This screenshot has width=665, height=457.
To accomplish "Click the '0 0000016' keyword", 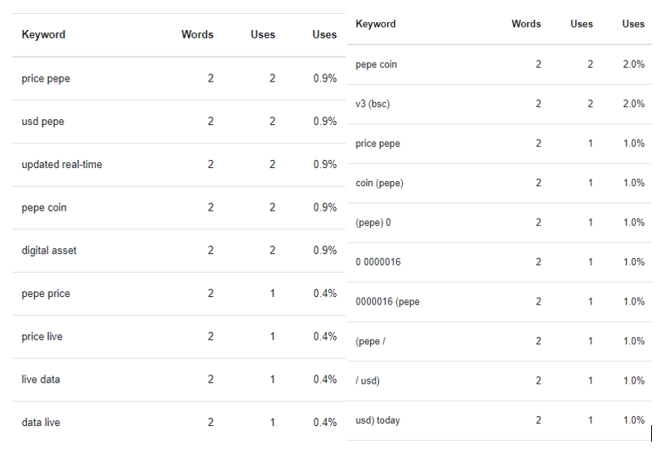I will tap(378, 262).
